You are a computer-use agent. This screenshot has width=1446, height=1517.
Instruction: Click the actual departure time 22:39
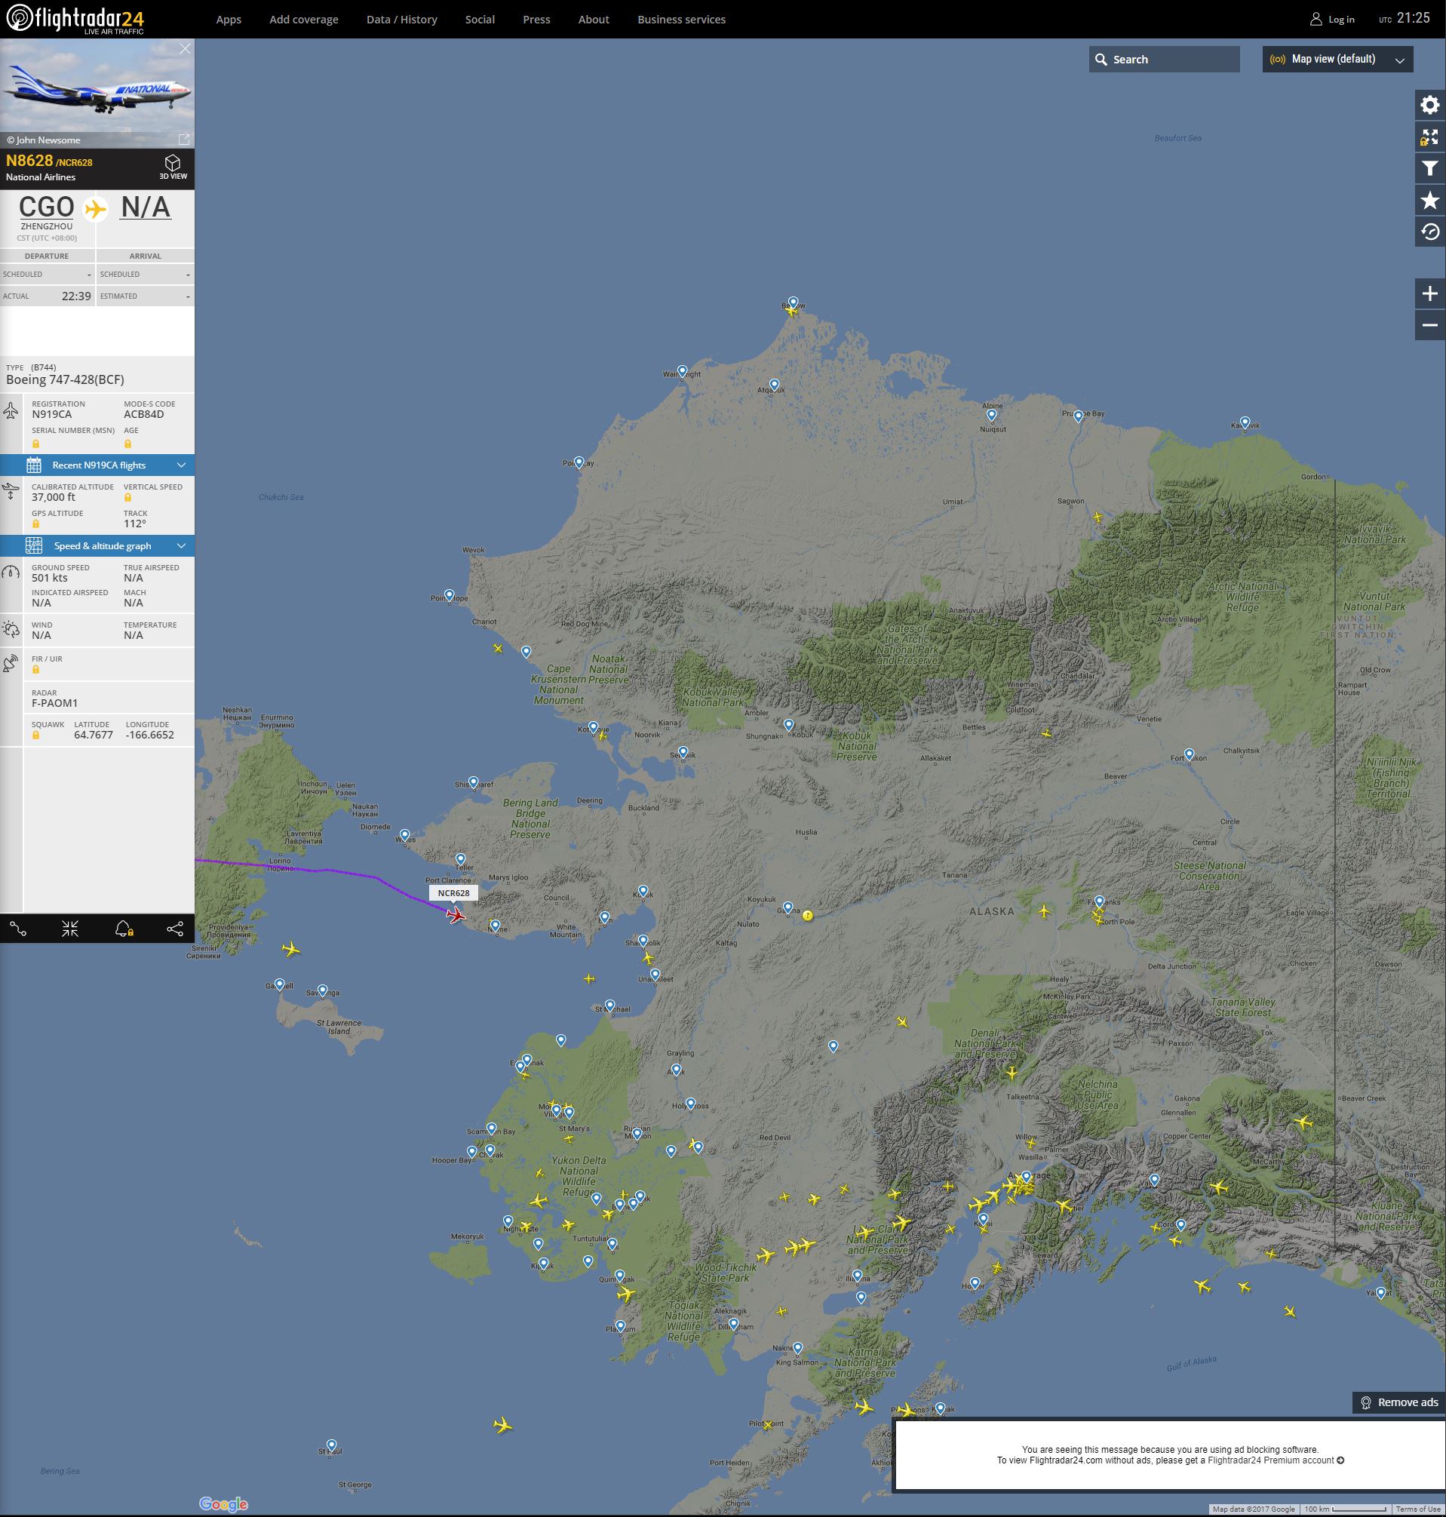point(76,296)
